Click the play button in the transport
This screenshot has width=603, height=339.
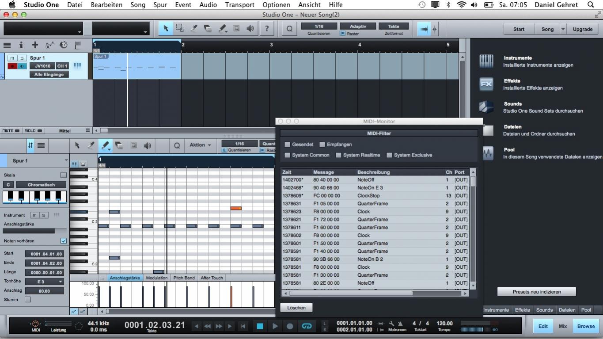click(275, 326)
